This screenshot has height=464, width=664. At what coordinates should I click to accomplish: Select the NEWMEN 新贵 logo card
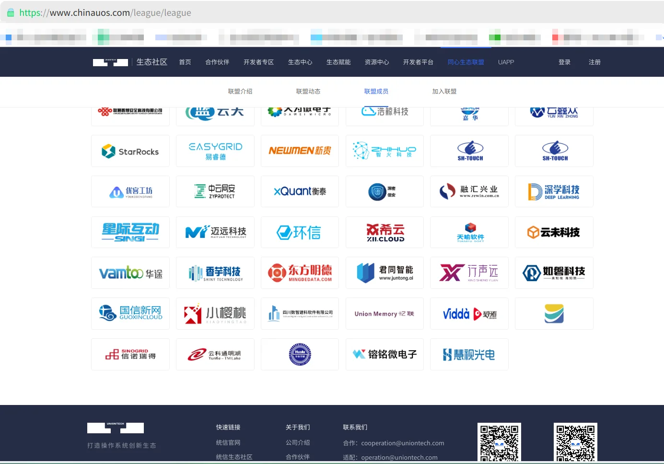[300, 151]
